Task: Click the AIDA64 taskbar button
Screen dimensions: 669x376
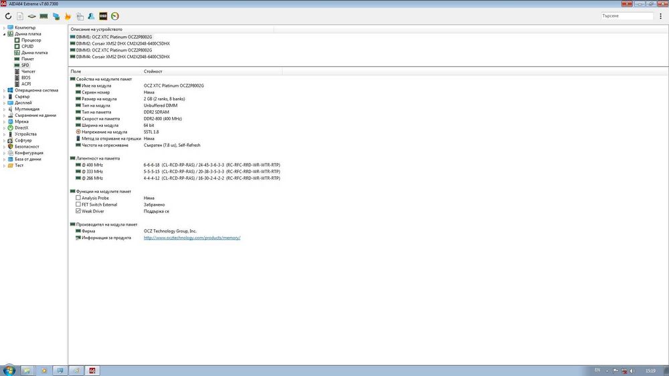Action: [92, 371]
